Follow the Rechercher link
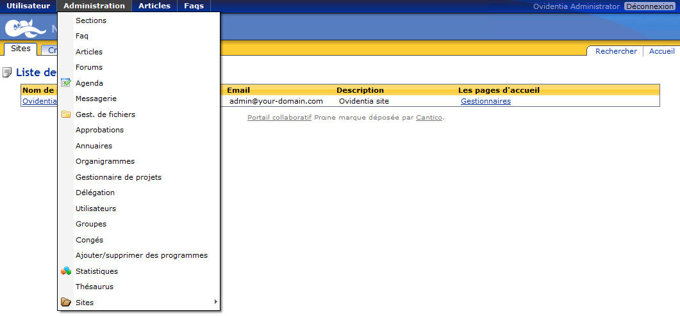Screen dimensions: 680x316 (616, 51)
